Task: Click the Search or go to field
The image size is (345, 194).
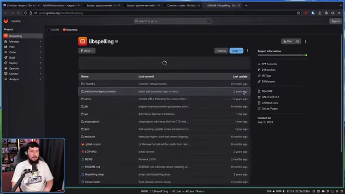Action: click(173, 21)
